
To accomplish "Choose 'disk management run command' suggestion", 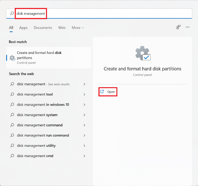I will coord(43,135).
